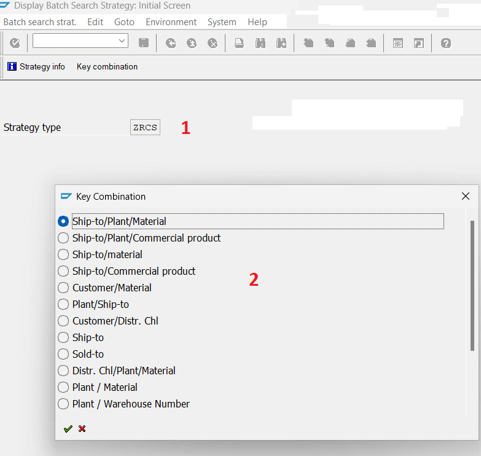Cancel dialog using the red X icon

coord(82,428)
